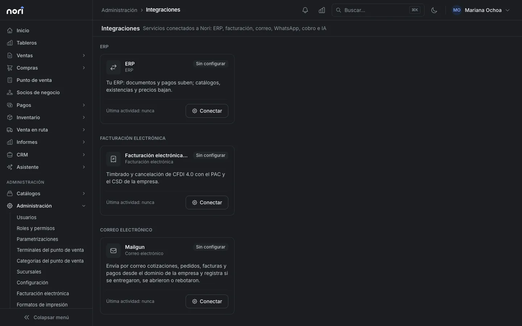
Task: Click the Inicio home icon
Action: click(x=10, y=30)
